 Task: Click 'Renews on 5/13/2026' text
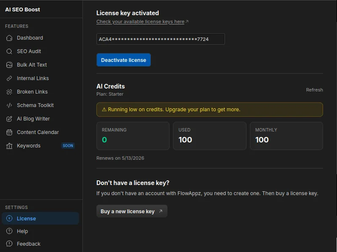120,158
